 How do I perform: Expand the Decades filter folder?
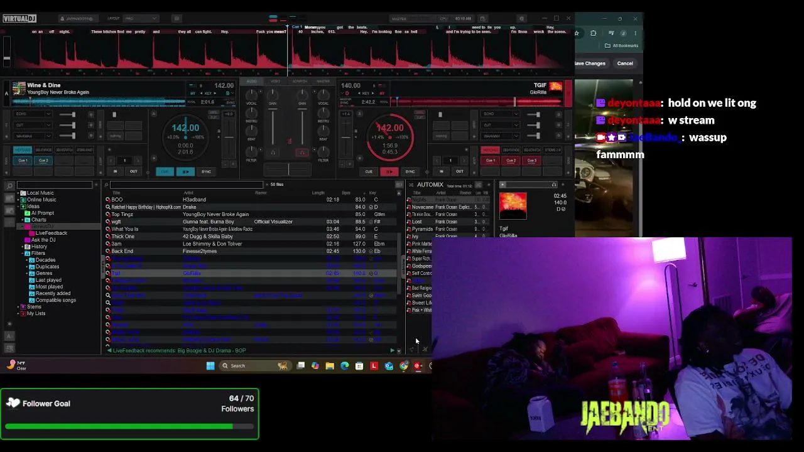(x=28, y=260)
